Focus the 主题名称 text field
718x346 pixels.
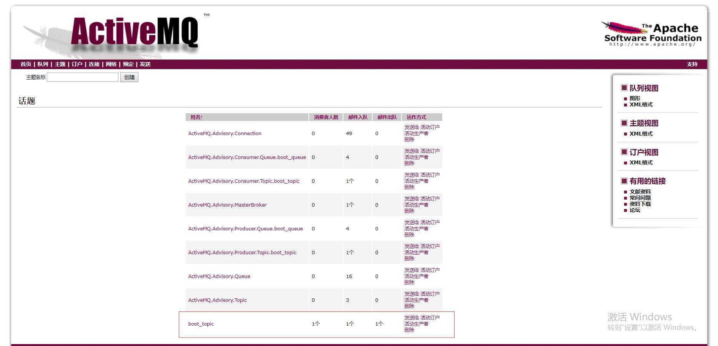point(83,77)
